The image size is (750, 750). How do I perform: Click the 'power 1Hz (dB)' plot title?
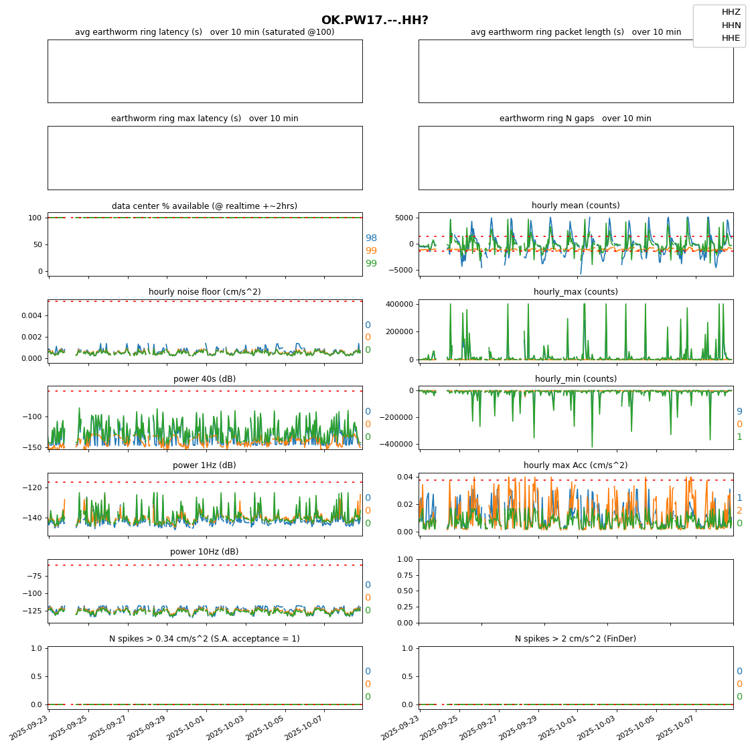(204, 465)
